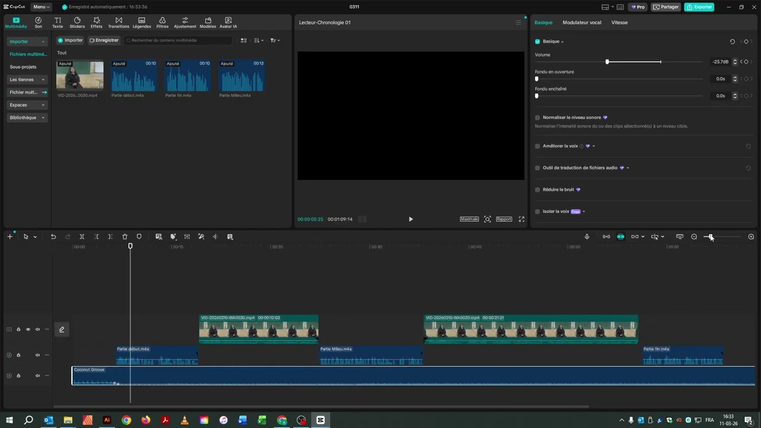This screenshot has height=428, width=761.
Task: Click the Volume slider handle
Action: [x=607, y=62]
